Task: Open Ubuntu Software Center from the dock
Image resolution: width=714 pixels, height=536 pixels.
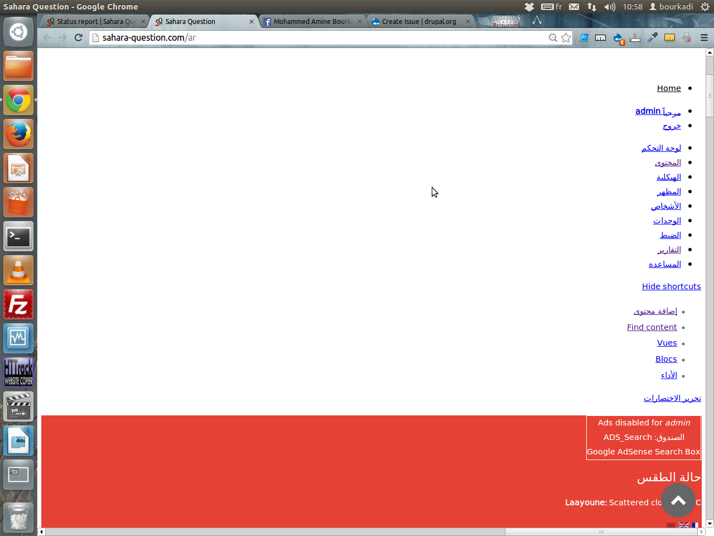Action: [18, 202]
